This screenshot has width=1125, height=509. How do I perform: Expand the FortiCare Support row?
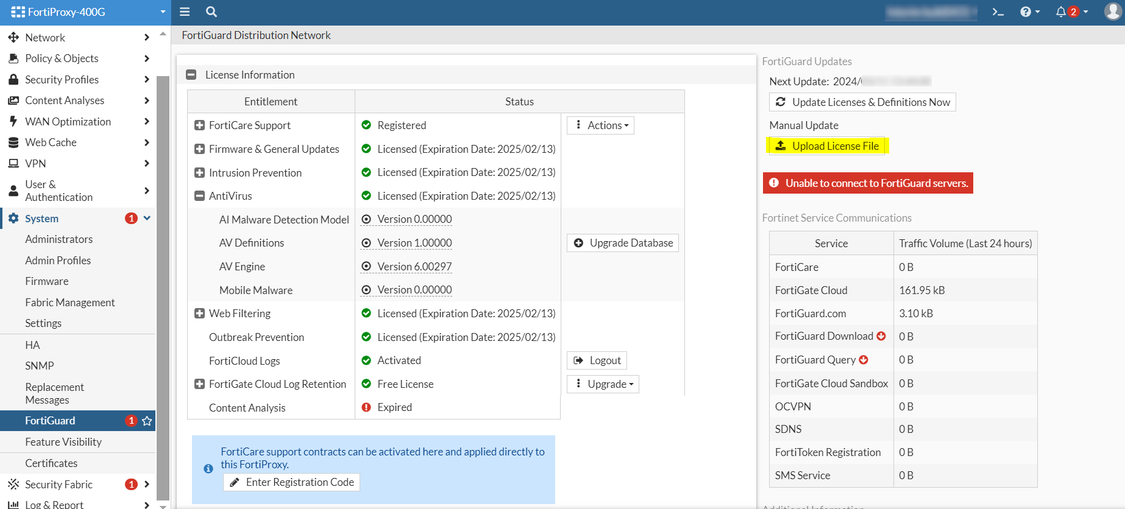tap(199, 125)
